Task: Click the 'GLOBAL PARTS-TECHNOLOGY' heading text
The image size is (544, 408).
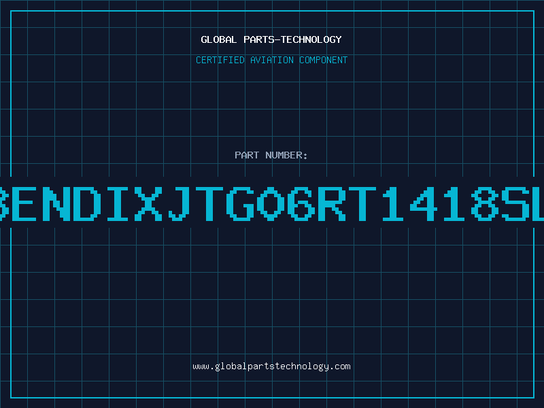Action: pos(271,39)
